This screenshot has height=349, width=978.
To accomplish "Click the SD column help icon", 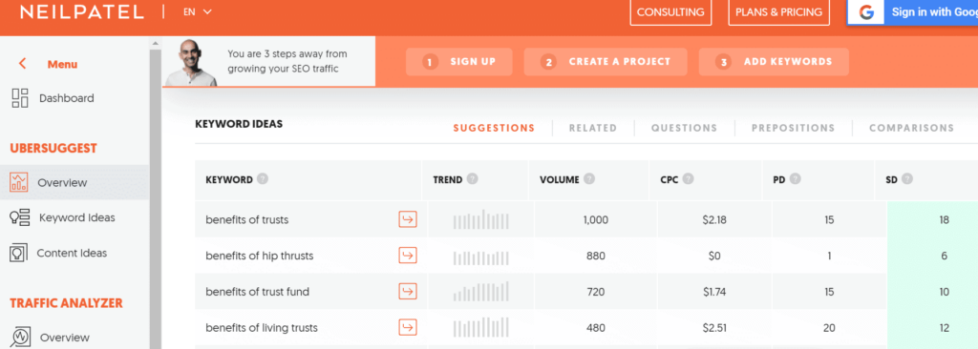I will pos(907,179).
